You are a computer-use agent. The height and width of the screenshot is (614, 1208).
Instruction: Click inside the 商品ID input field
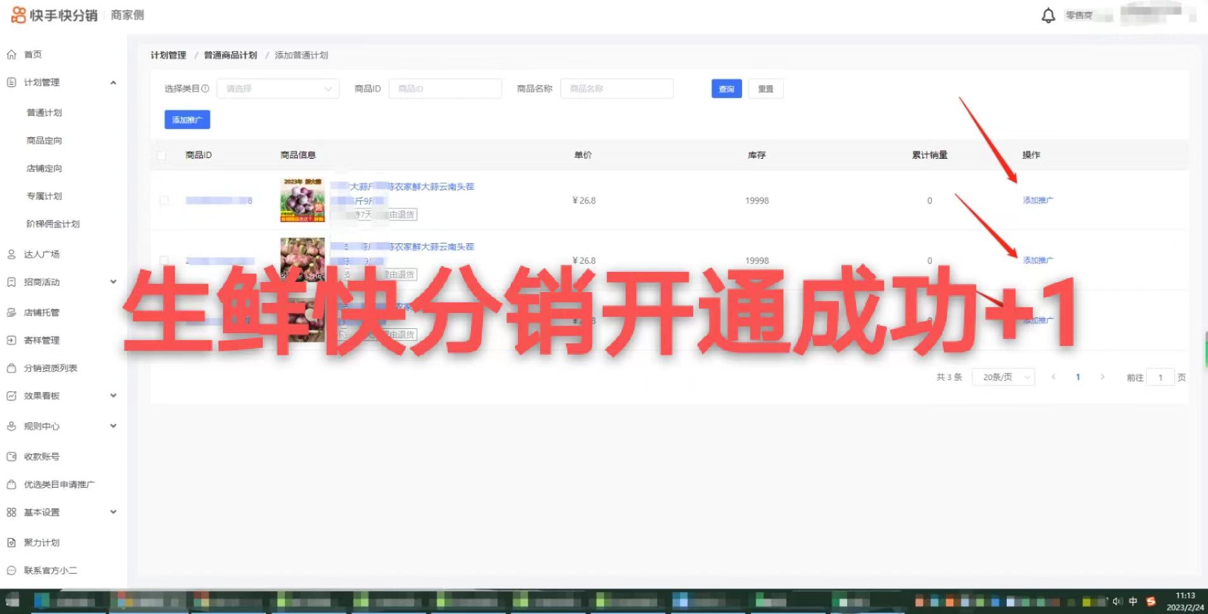tap(444, 89)
